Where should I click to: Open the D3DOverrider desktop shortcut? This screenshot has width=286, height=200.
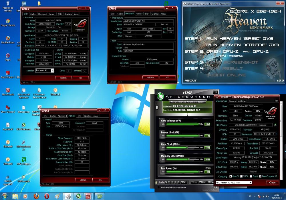point(24,179)
